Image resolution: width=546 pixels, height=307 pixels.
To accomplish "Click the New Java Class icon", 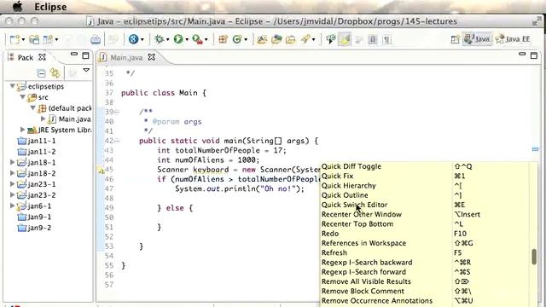I will [237, 39].
